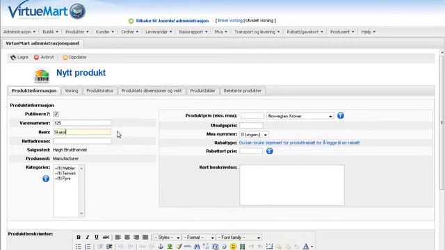This screenshot has width=445, height=250.
Task: Click the indent icon in editor toolbar
Action: 109,247
